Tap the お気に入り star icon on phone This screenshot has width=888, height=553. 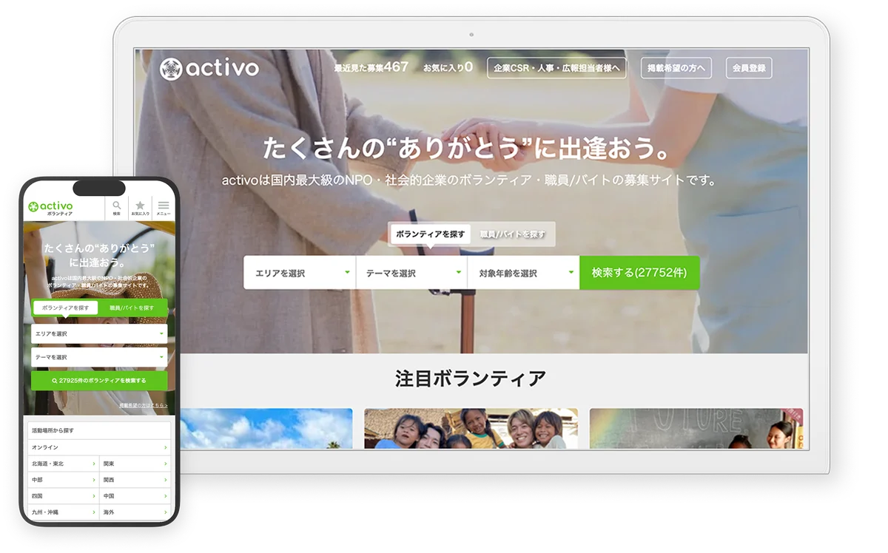pyautogui.click(x=140, y=208)
